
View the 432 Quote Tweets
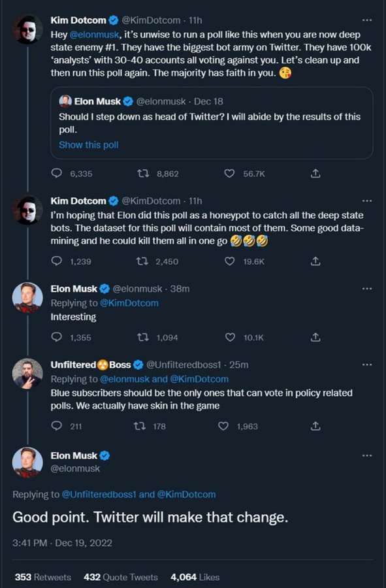coord(121,577)
